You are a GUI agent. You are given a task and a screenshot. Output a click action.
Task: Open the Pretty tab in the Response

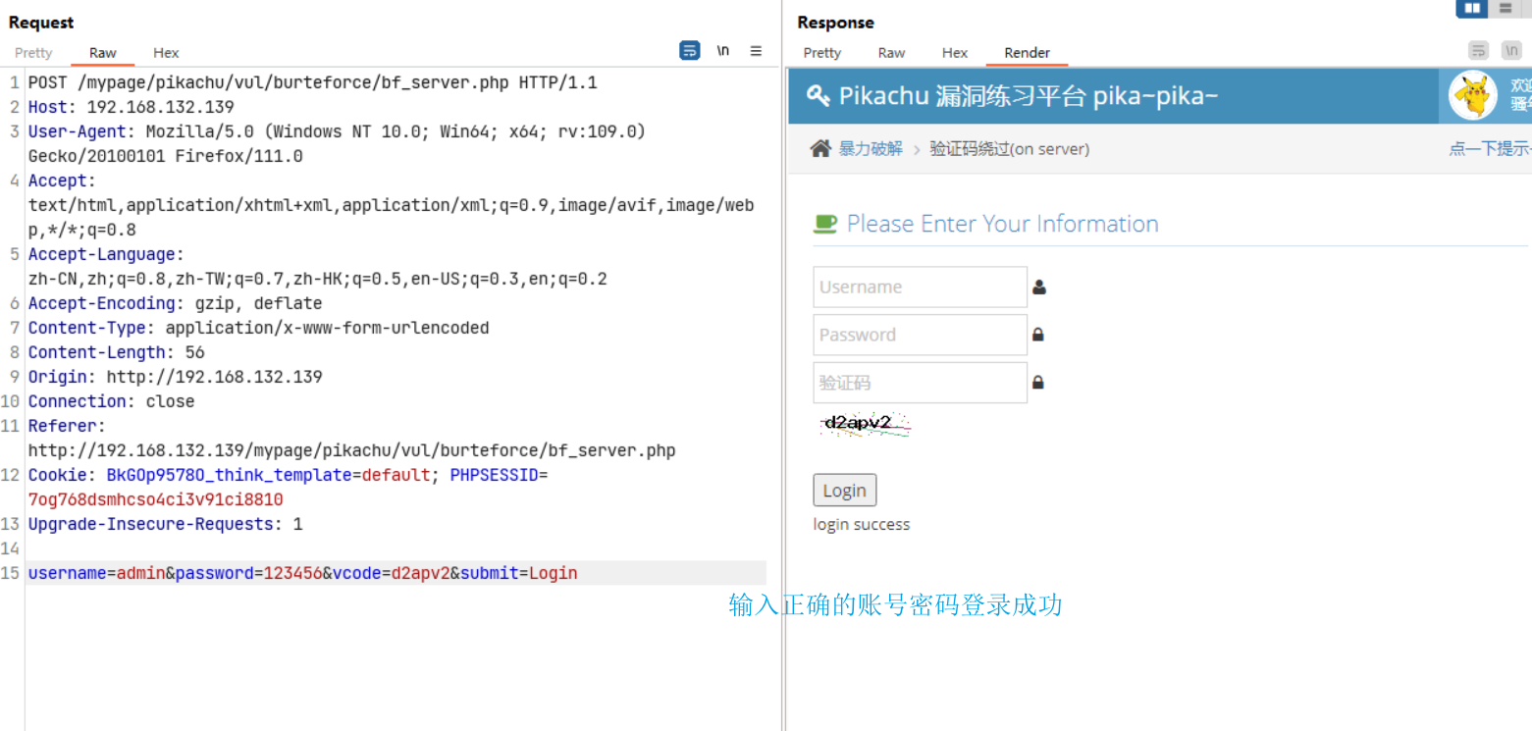point(821,52)
